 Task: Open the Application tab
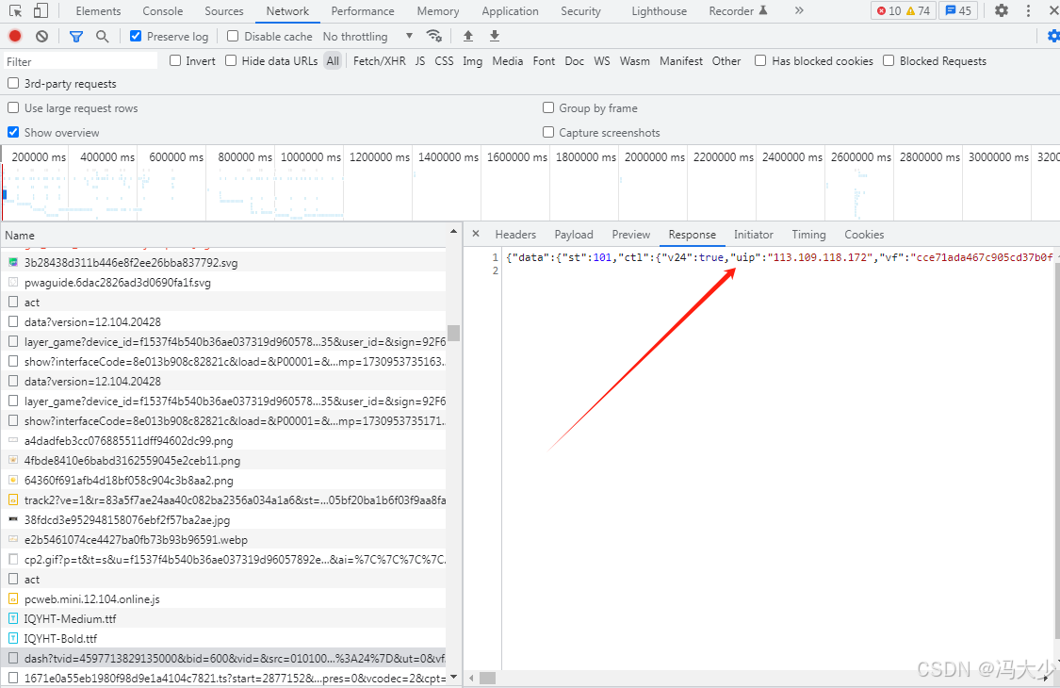(x=510, y=10)
